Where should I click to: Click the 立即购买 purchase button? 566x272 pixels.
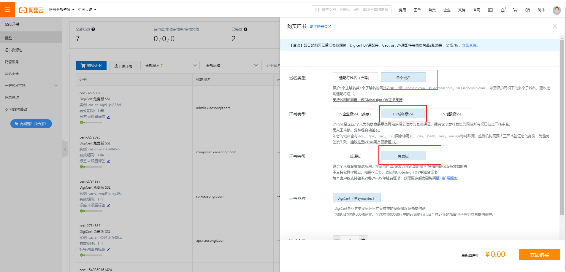(x=539, y=255)
